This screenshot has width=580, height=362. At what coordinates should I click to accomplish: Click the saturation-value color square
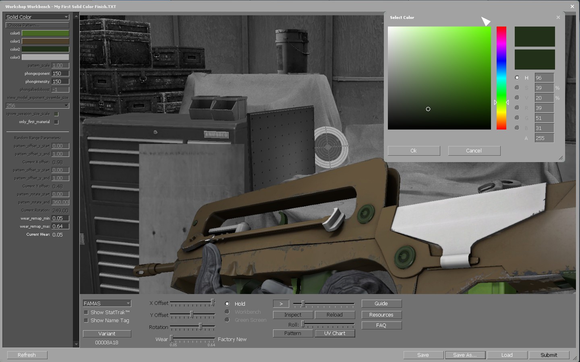(x=439, y=78)
